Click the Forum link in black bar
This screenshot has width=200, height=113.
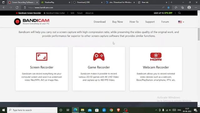point(80,13)
